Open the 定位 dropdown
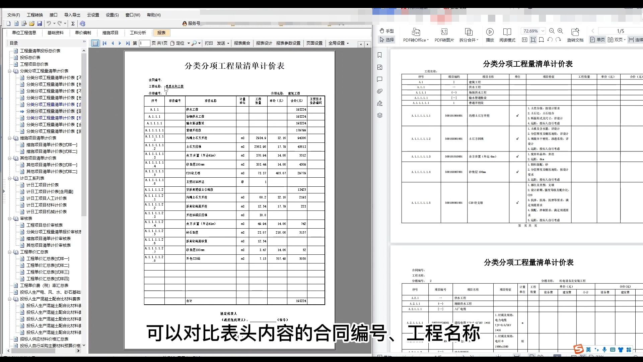This screenshot has width=643, height=362. (180, 43)
